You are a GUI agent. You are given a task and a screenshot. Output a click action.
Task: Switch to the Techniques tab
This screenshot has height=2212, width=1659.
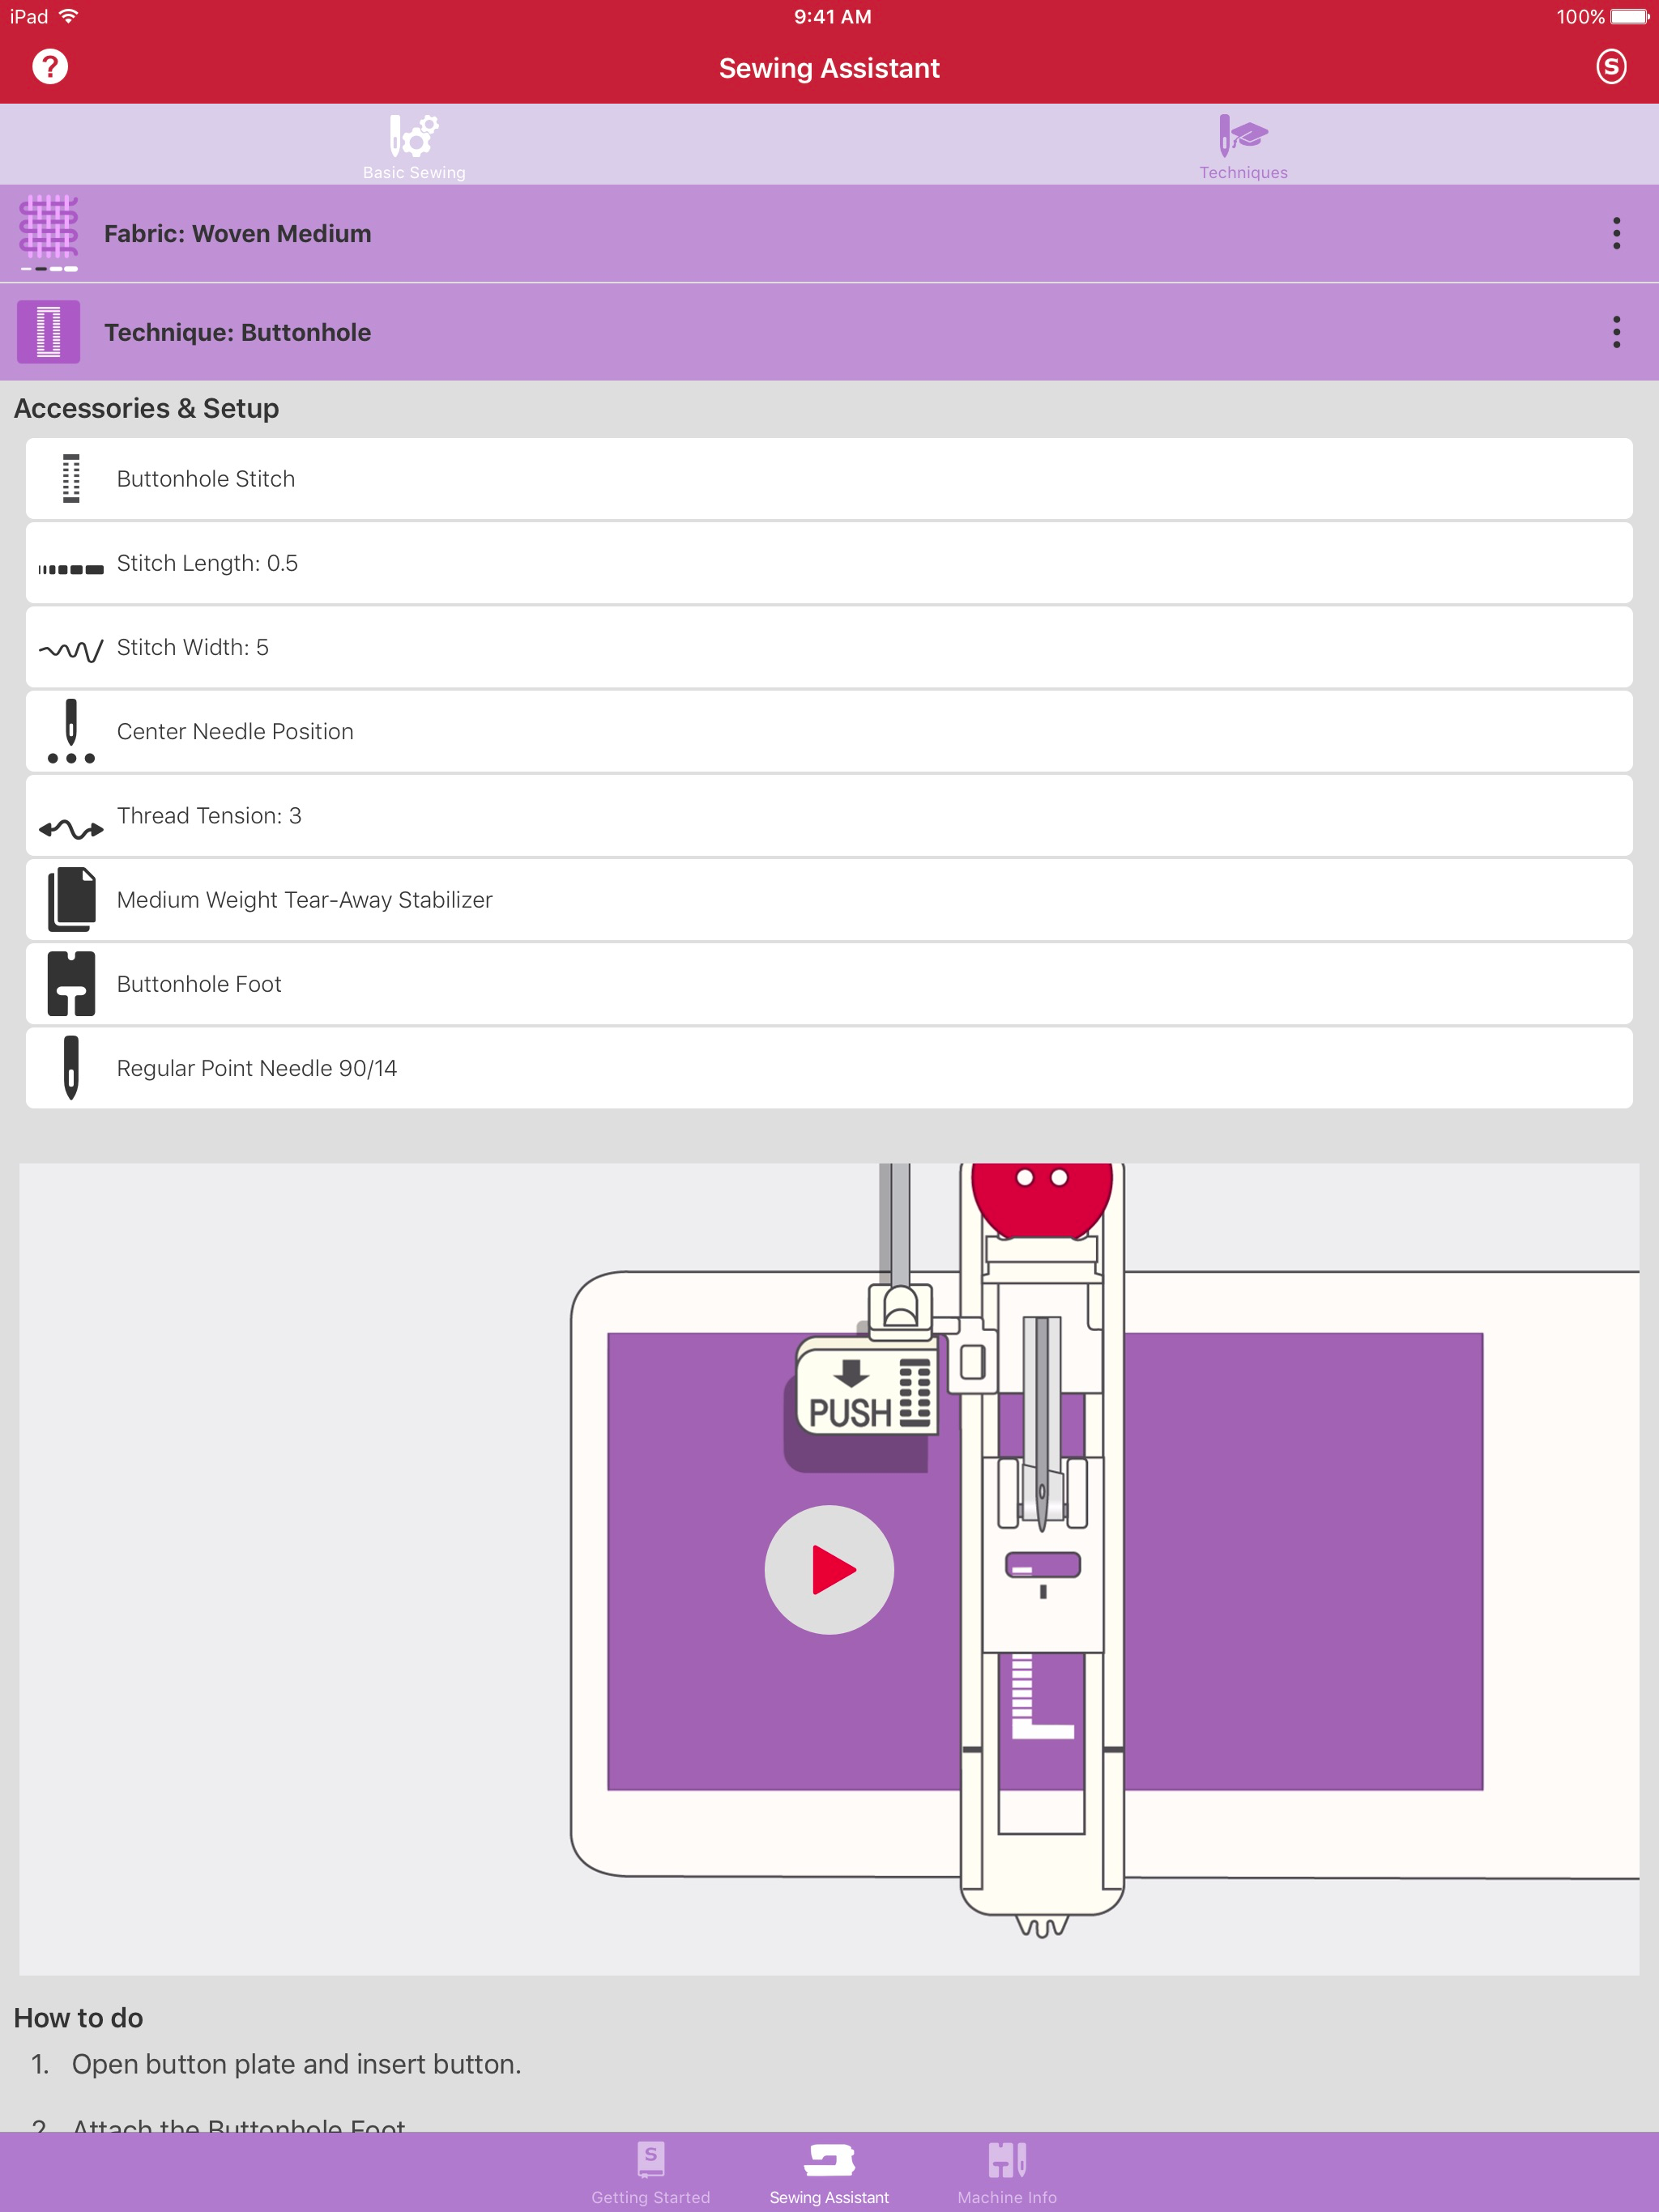click(x=1243, y=146)
